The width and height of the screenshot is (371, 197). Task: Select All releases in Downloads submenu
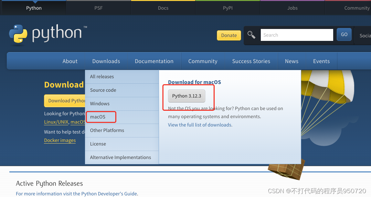tap(122, 77)
